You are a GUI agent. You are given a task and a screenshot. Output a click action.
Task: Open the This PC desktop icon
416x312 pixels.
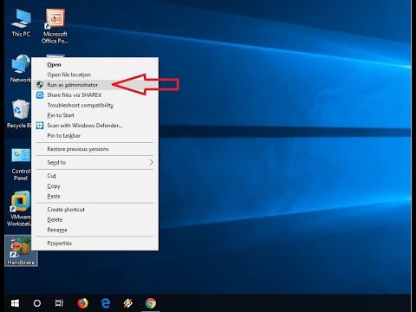(x=21, y=23)
